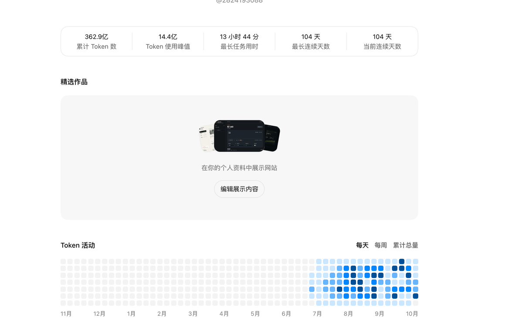
Task: Click the 在你的个人资料中展示网站 text
Action: [239, 168]
